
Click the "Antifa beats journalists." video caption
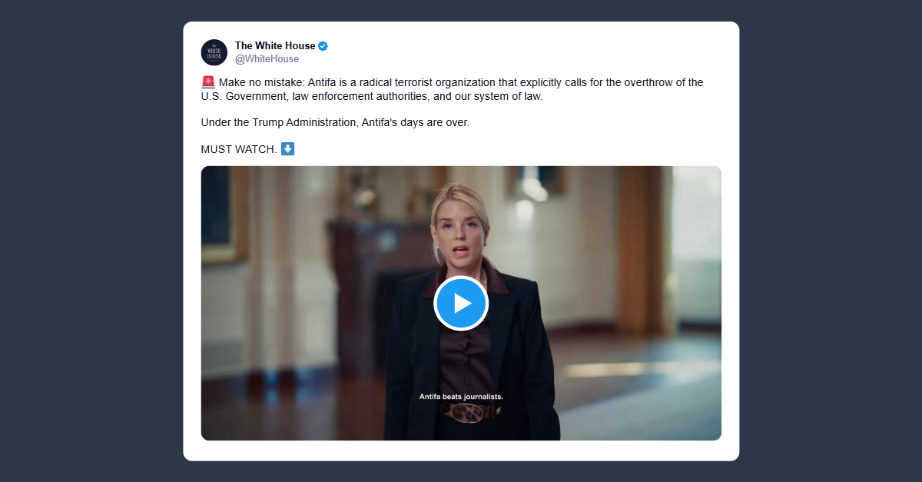(x=461, y=397)
